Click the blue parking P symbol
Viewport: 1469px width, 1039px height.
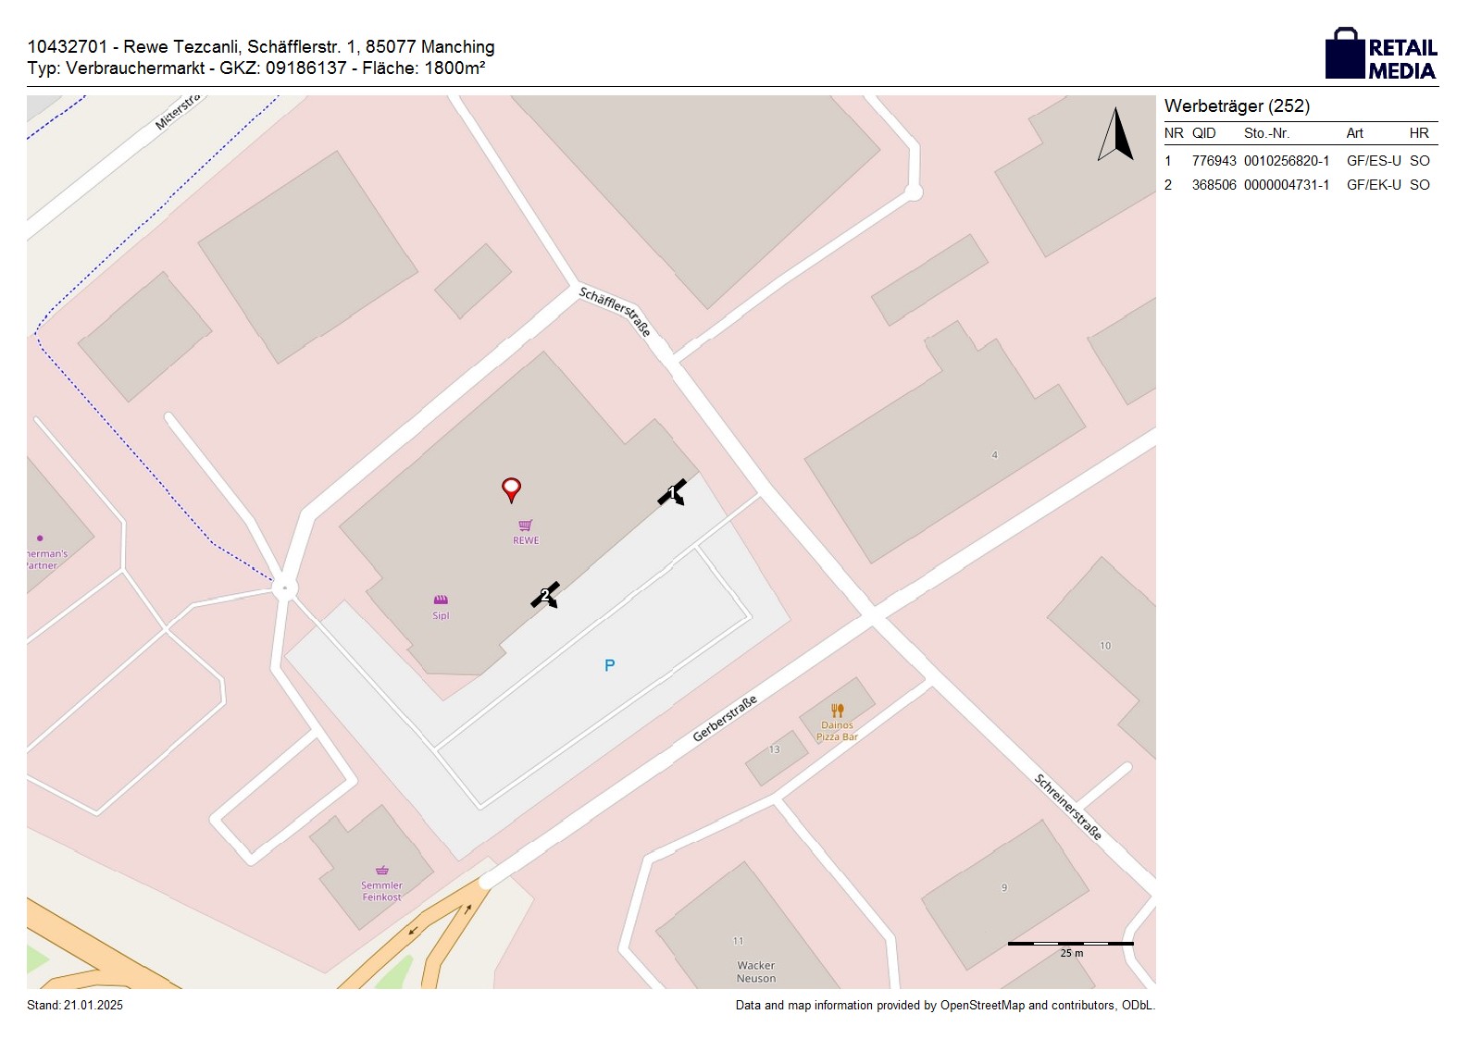coord(609,665)
